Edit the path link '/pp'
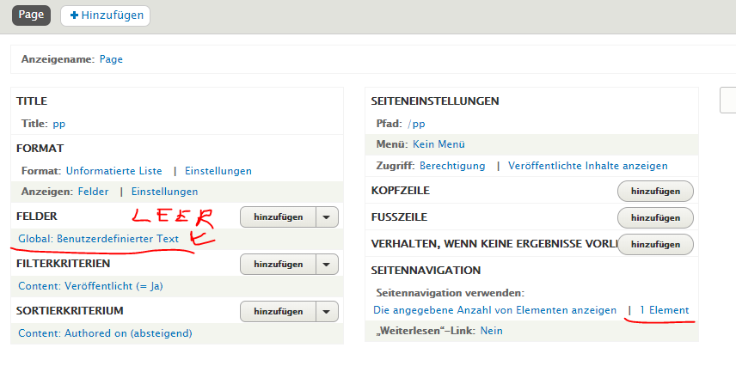Screen dimensions: 736x366 click(416, 124)
